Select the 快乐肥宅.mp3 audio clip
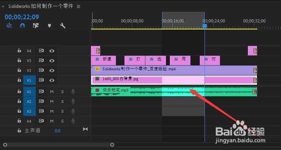This screenshot has height=150, width=281. [174, 91]
